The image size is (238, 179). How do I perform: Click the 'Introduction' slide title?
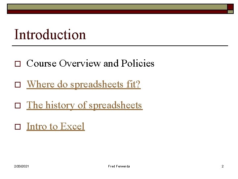pos(50,34)
